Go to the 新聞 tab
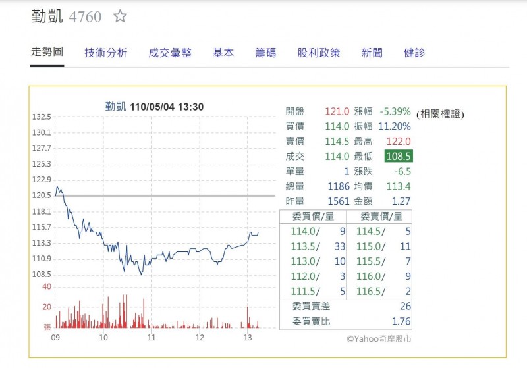This screenshot has height=368, width=527. pos(372,53)
